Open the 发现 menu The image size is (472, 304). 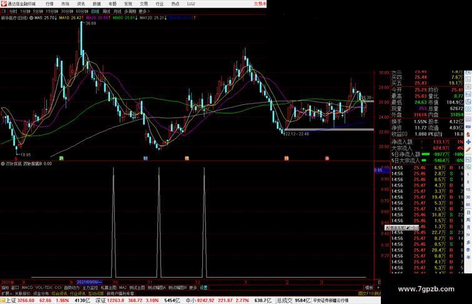[x=128, y=4]
